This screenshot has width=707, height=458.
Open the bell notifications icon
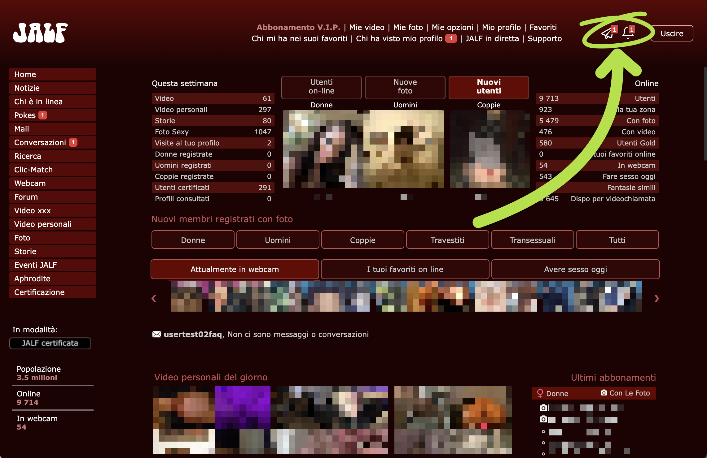tap(628, 33)
